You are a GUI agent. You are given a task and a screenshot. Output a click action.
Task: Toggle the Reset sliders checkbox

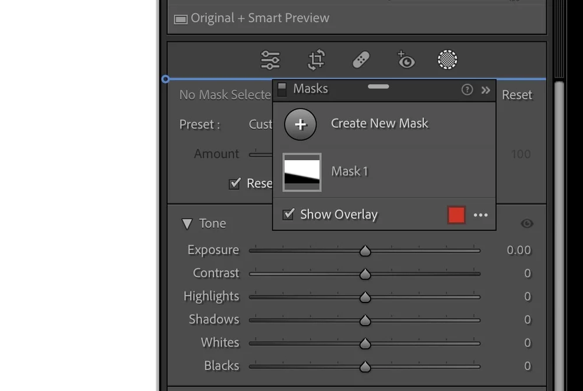234,183
